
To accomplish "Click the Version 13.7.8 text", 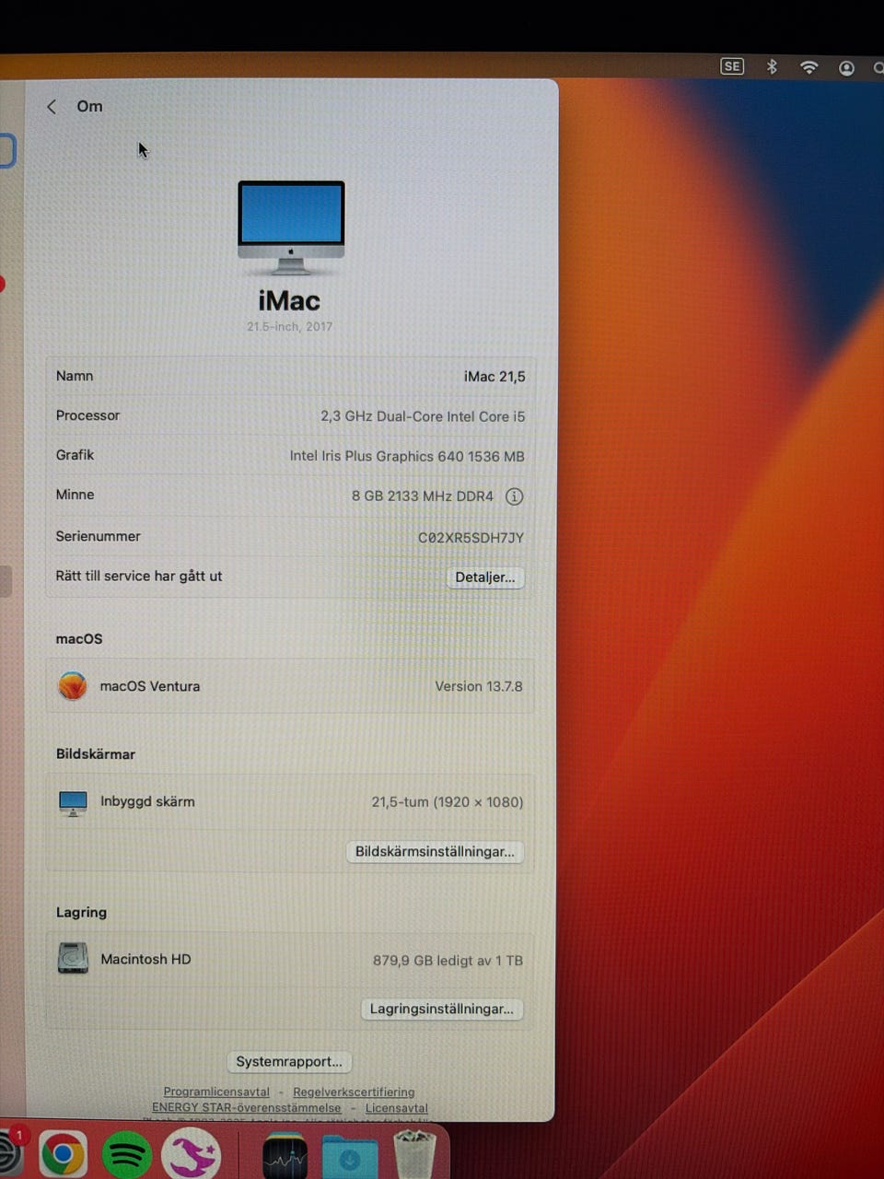I will (x=479, y=687).
